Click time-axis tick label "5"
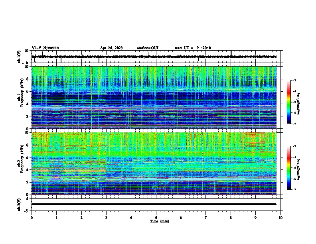Image resolution: width=316 pixels, height=244 pixels. coord(156,218)
